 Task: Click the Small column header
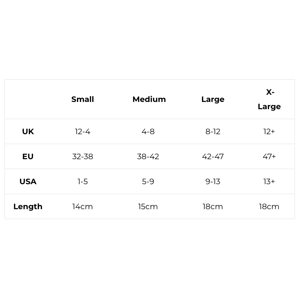click(x=82, y=99)
